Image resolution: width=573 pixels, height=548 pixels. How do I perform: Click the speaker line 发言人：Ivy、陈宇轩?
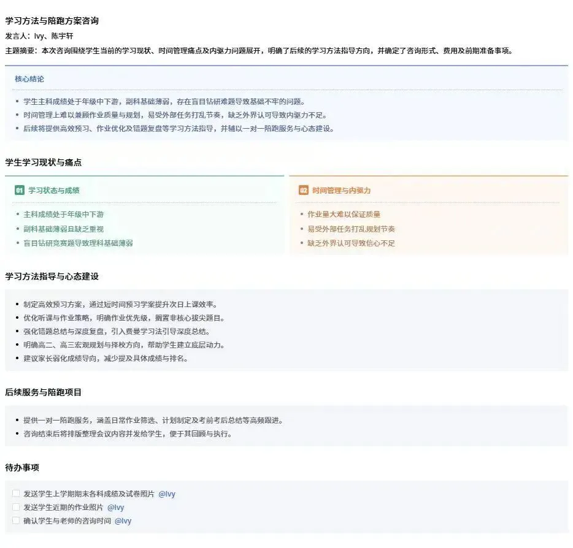click(x=39, y=36)
